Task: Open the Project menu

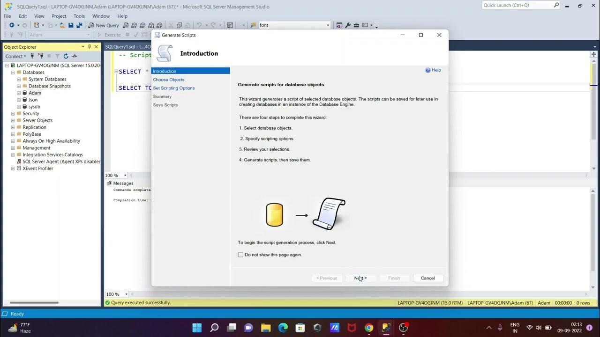Action: coord(59,16)
